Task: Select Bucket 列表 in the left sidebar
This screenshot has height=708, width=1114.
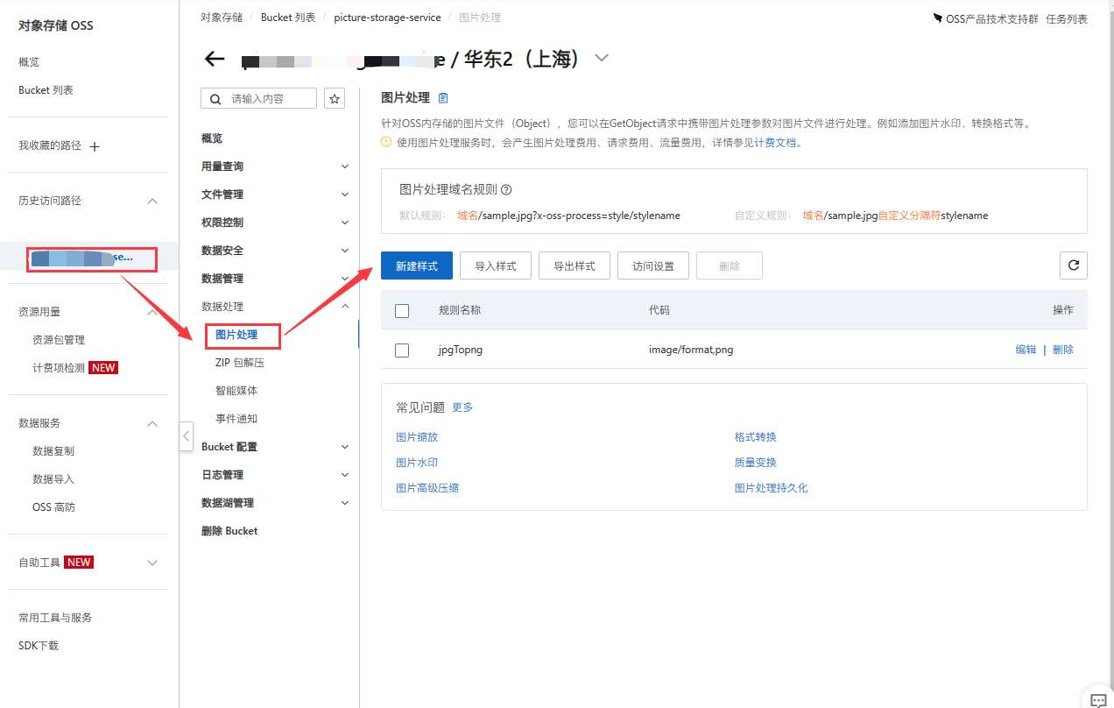Action: click(46, 90)
